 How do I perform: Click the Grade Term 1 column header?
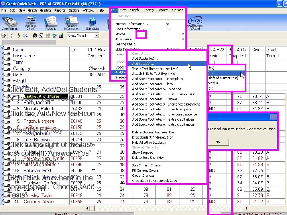pos(273,53)
